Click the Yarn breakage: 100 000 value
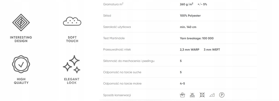This screenshot has width=279, height=101. 197,38
